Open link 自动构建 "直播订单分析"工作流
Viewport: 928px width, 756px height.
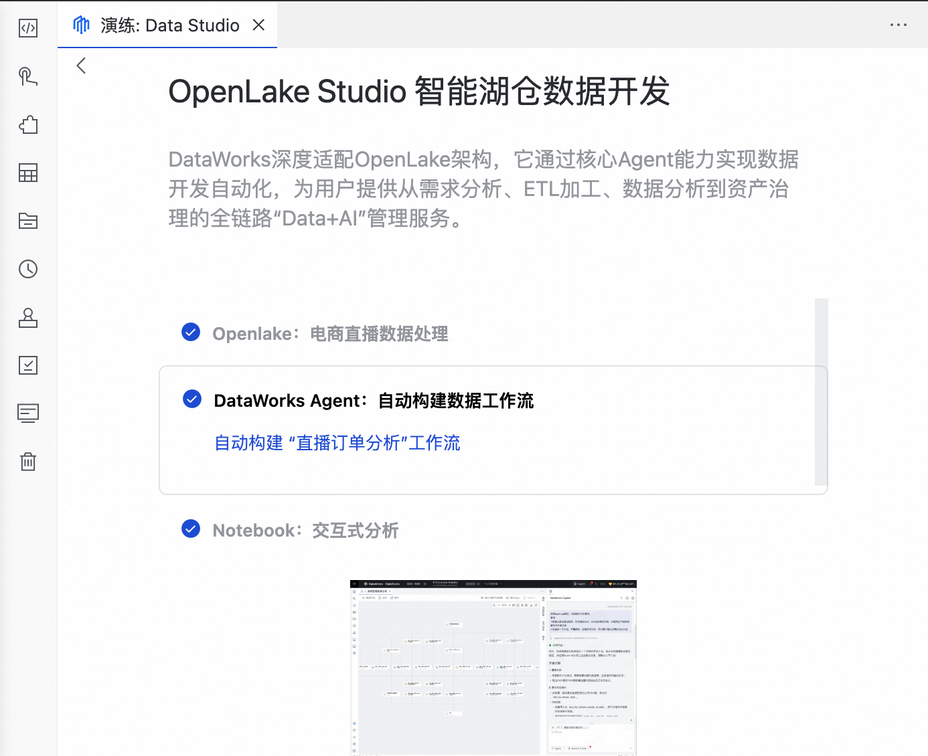click(337, 443)
